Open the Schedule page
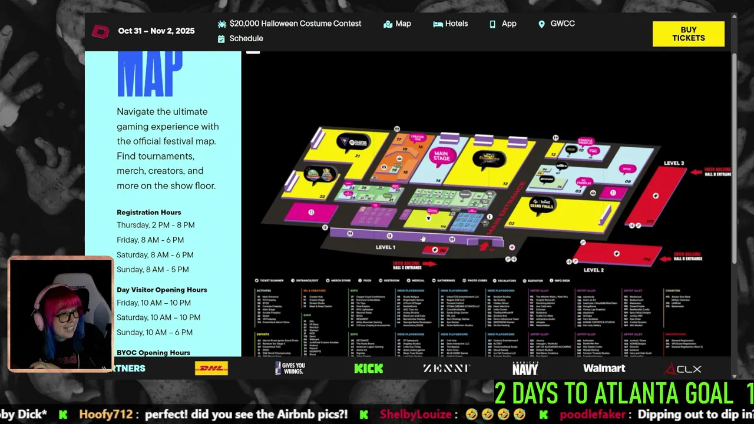Screen dimensions: 754x424 tap(246, 38)
